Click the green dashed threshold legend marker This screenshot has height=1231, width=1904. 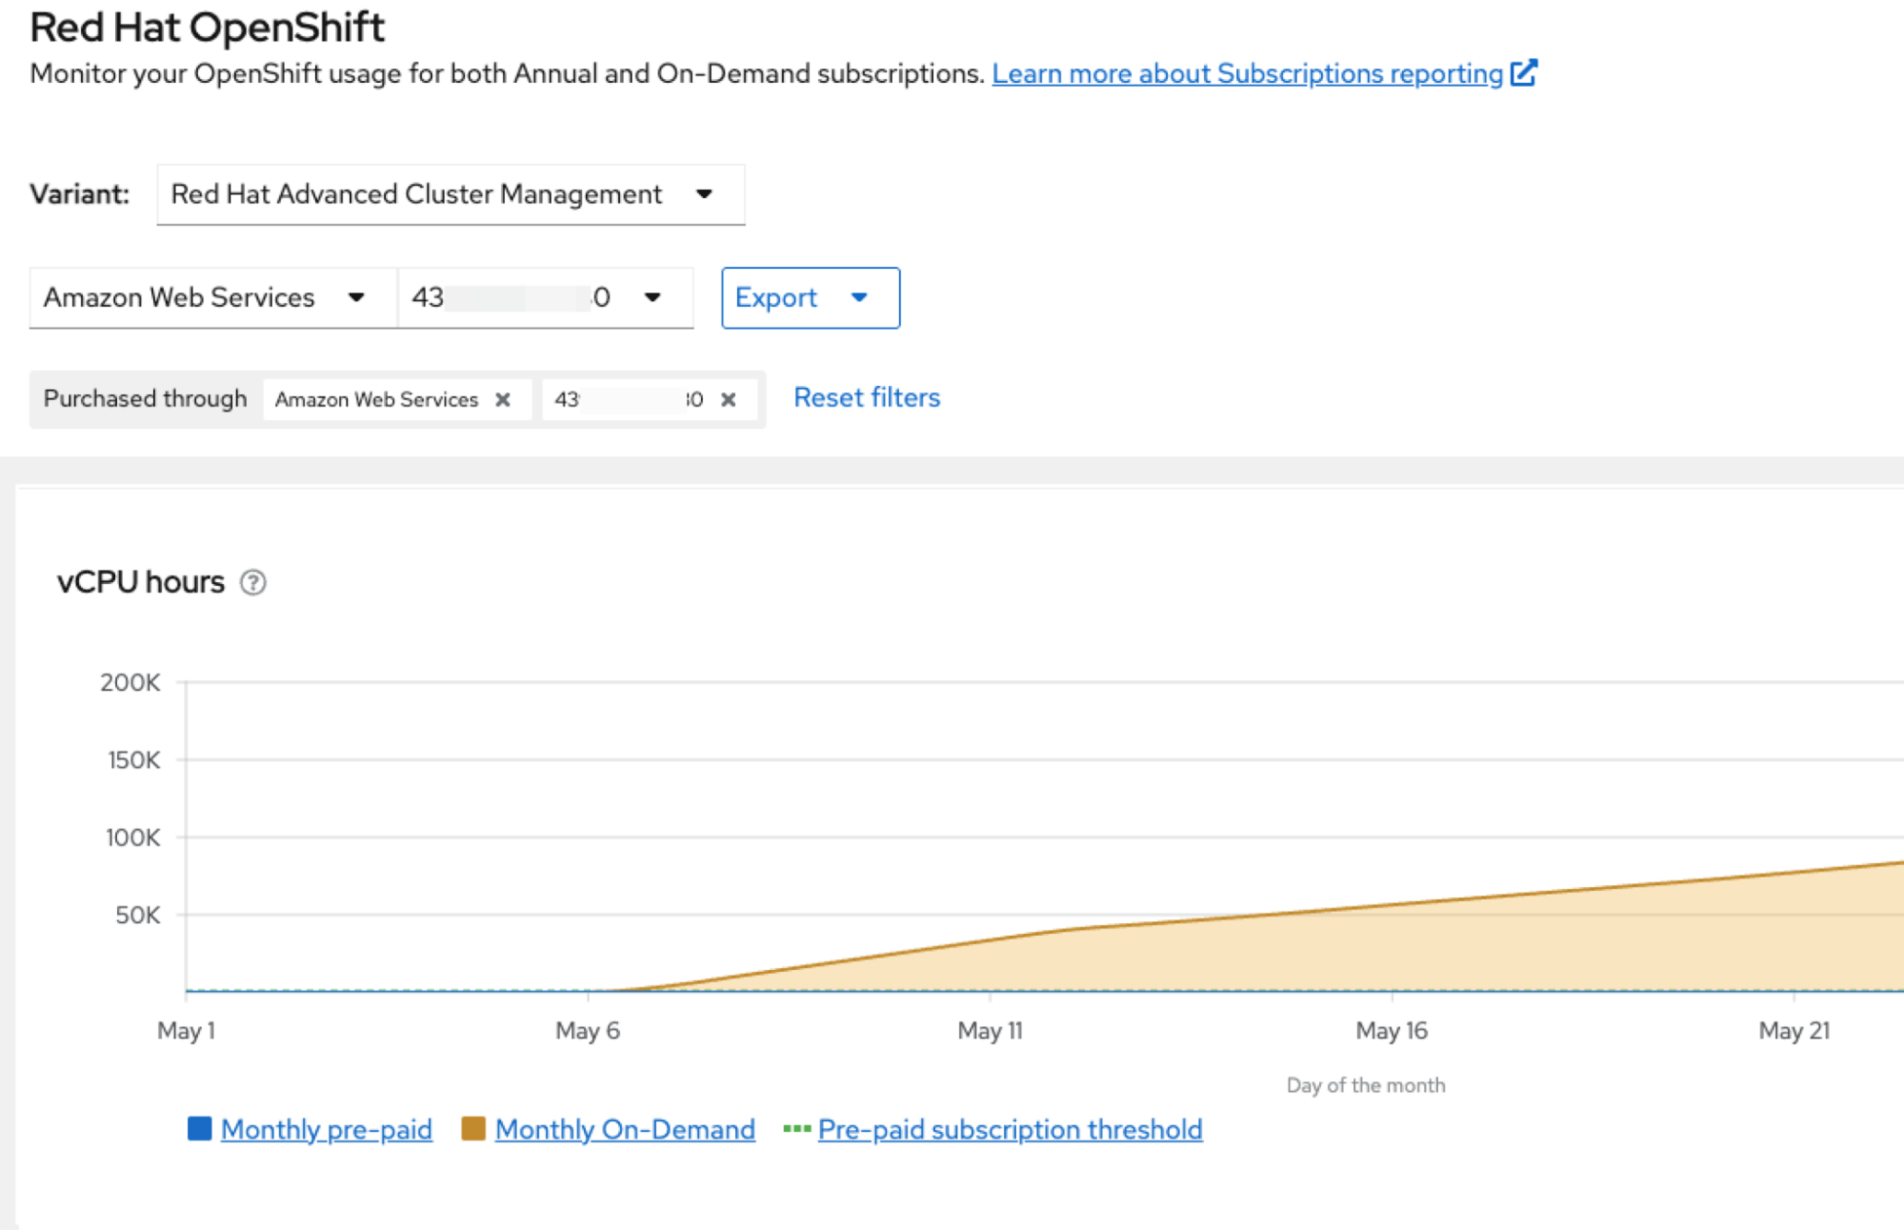[796, 1129]
